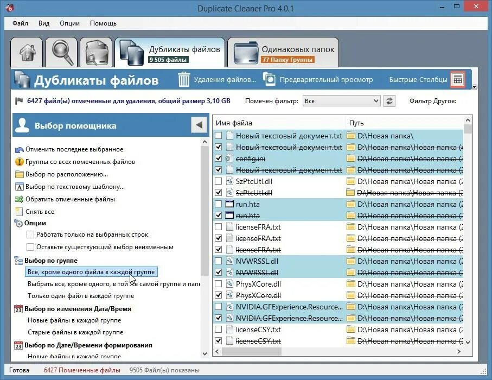Check the unmarked run.hta checkbox
The image size is (492, 380).
point(219,204)
